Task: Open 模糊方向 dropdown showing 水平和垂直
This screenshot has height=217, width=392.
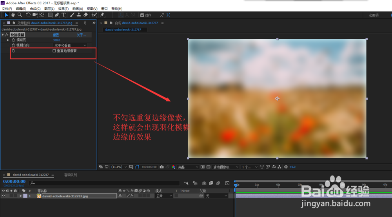Action: [x=70, y=45]
